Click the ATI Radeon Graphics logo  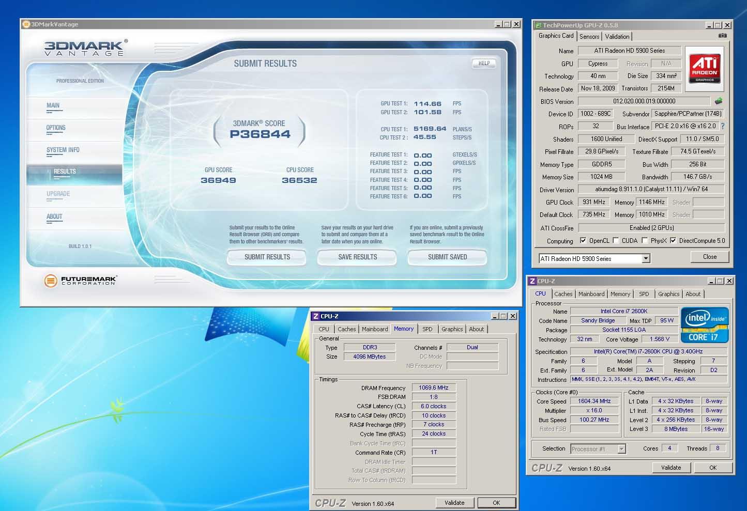[704, 70]
